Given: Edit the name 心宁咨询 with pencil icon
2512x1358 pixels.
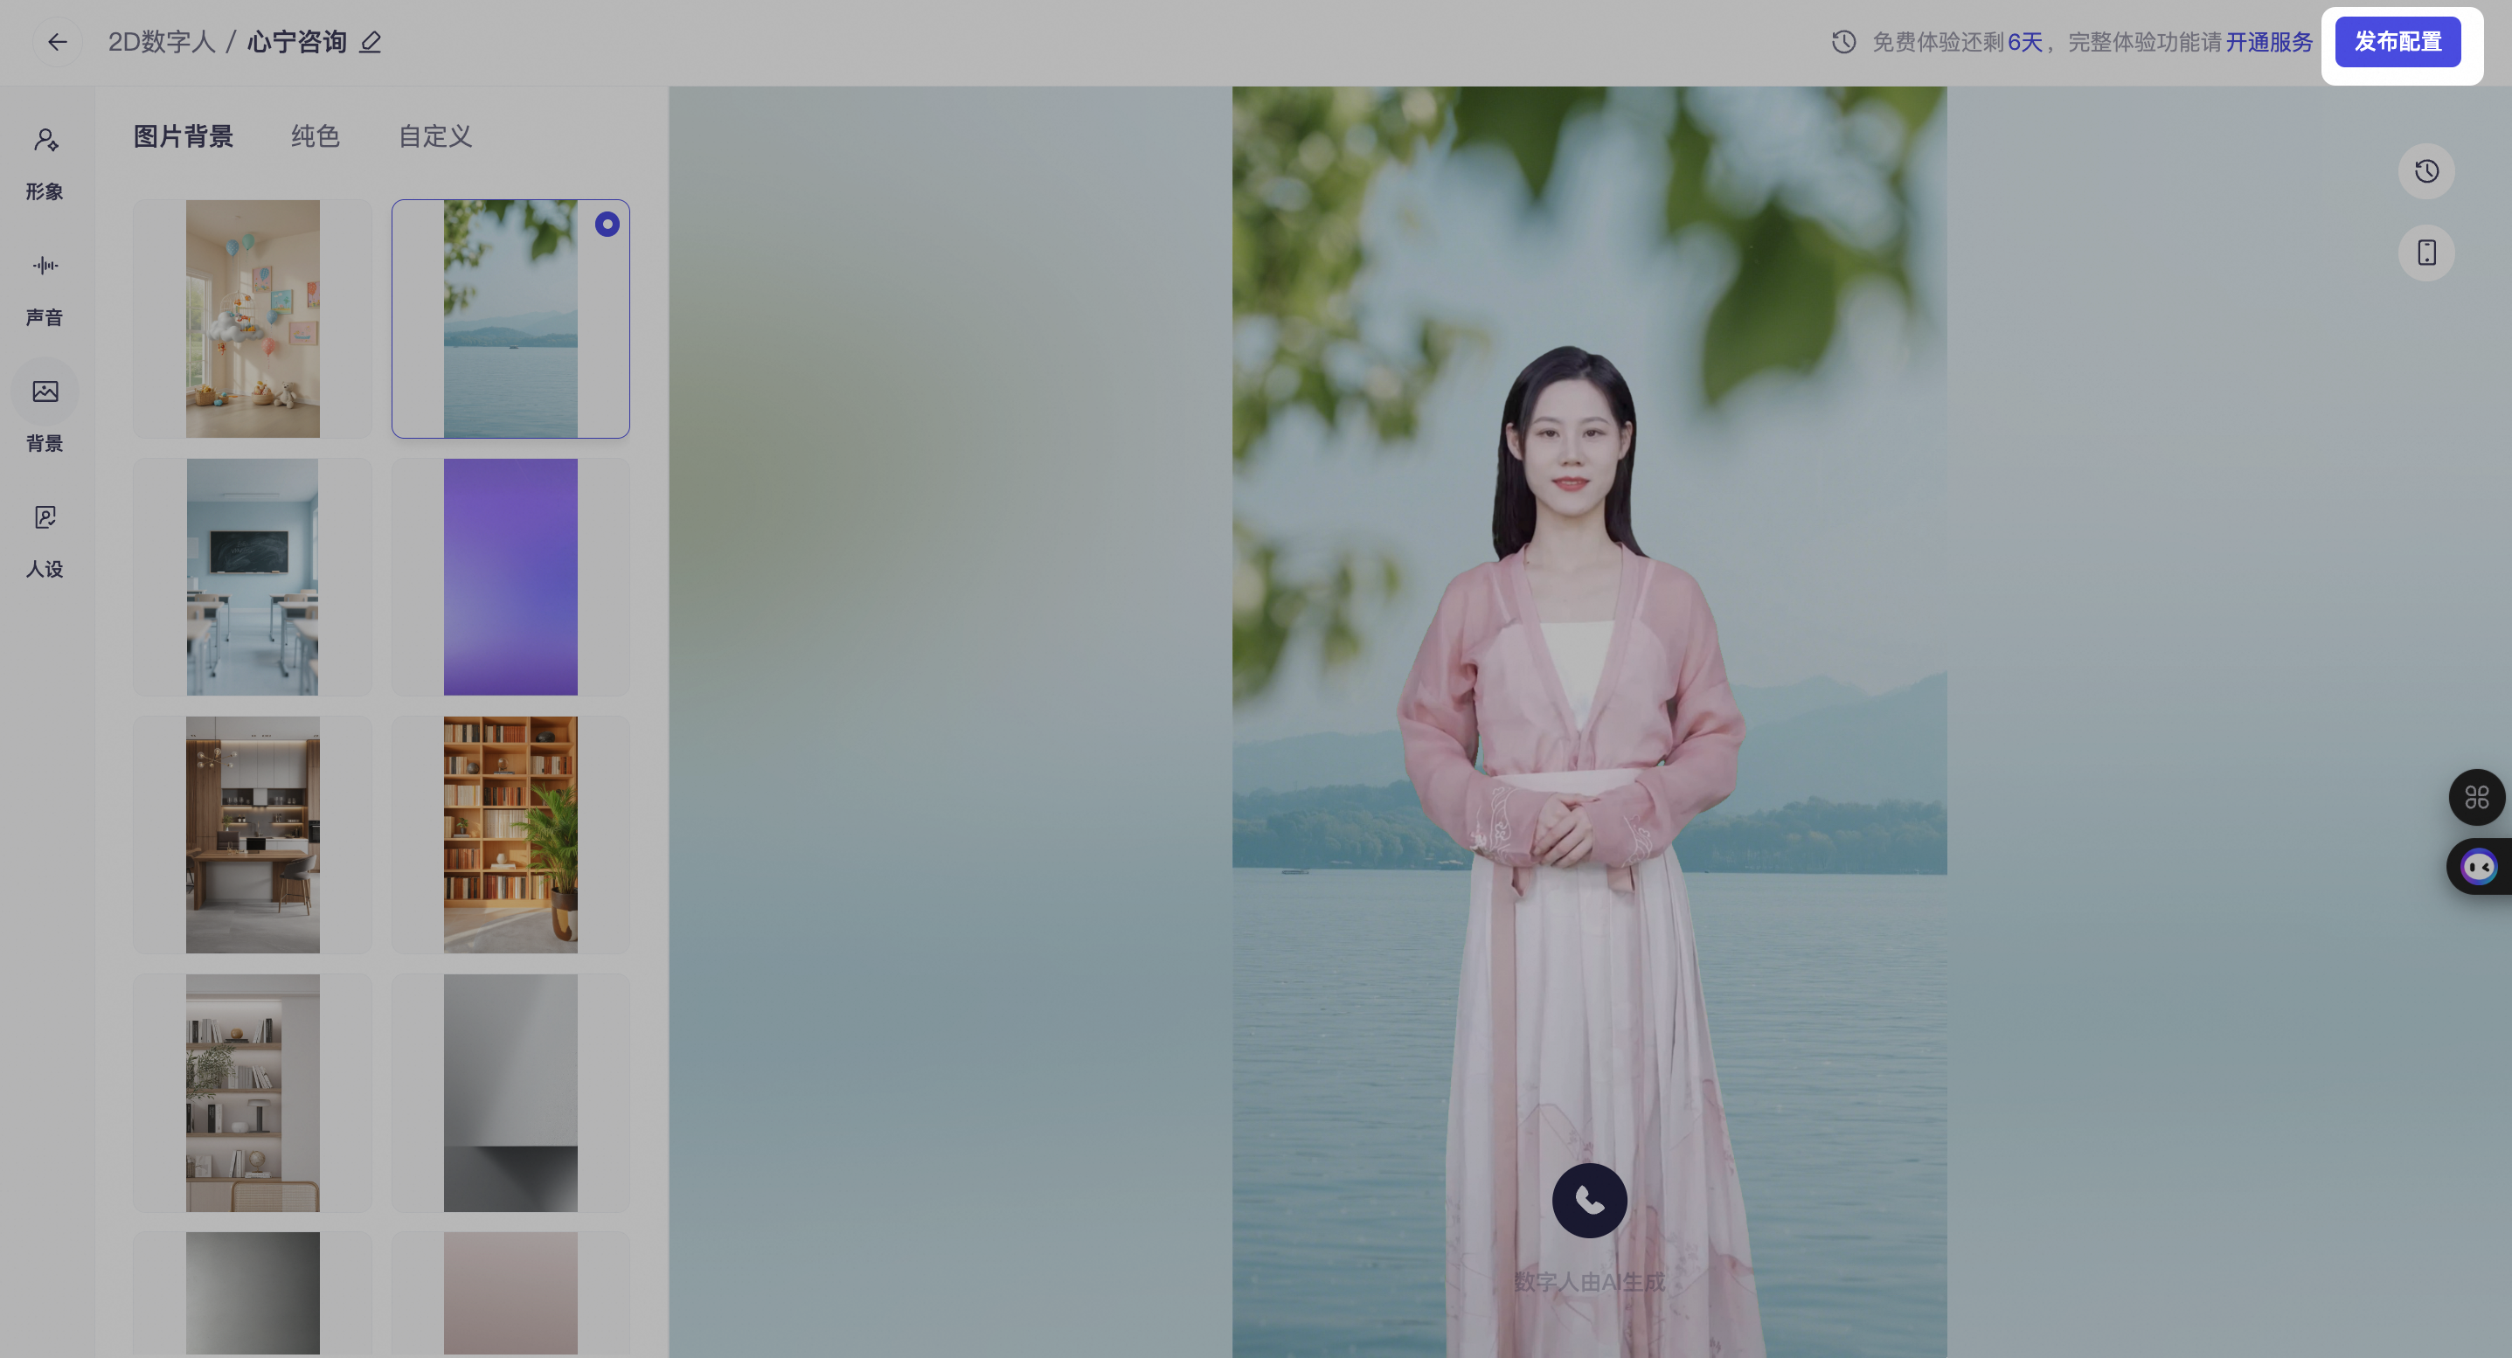Looking at the screenshot, I should click(x=371, y=42).
